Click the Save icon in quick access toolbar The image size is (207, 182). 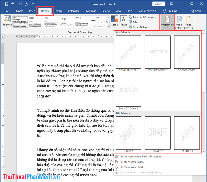click(6, 4)
